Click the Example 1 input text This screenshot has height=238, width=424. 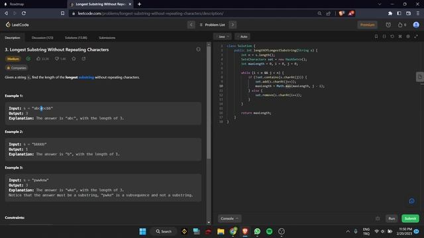pyautogui.click(x=31, y=108)
